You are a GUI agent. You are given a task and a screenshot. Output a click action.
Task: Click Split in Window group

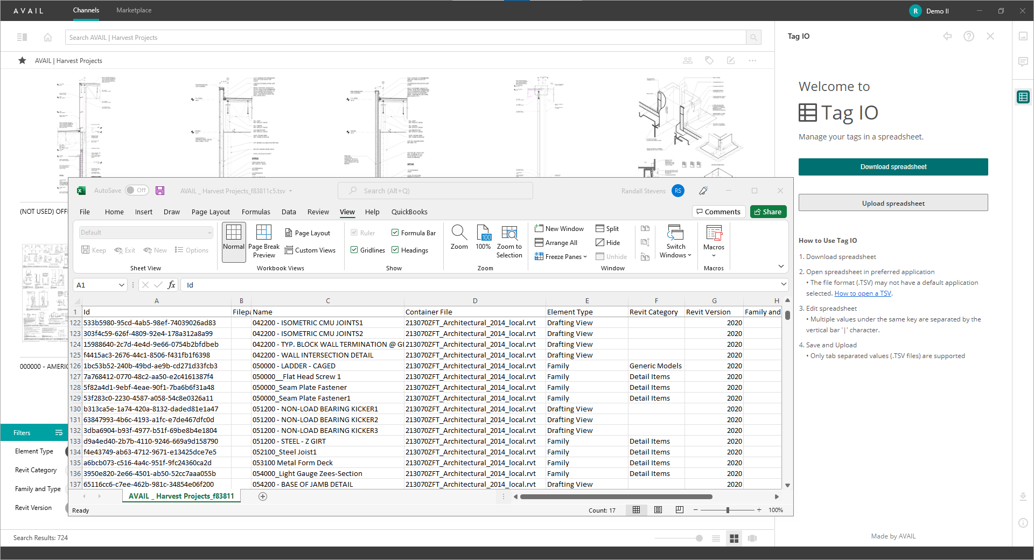tap(607, 229)
